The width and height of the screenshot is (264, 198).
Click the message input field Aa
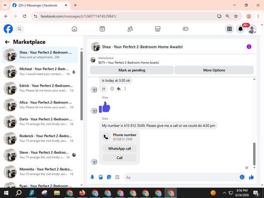coord(181,177)
